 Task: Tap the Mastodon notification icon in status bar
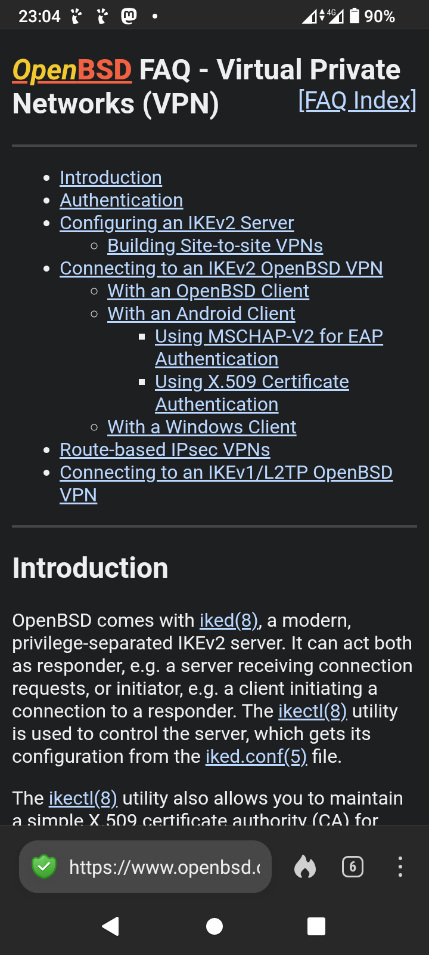tap(129, 16)
